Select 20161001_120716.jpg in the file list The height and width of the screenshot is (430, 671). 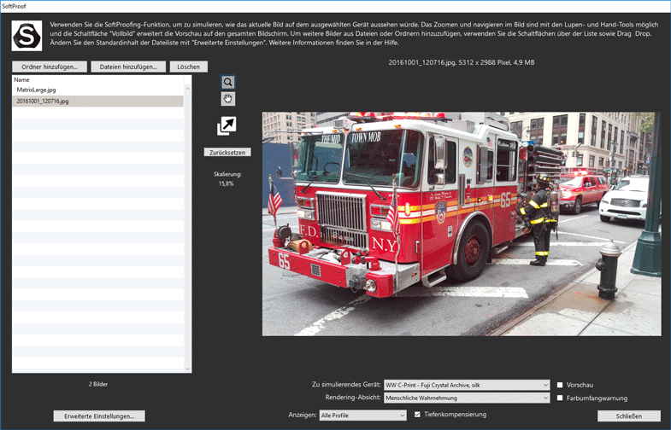point(98,102)
